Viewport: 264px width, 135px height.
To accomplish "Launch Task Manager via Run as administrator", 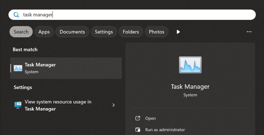I will (x=165, y=130).
